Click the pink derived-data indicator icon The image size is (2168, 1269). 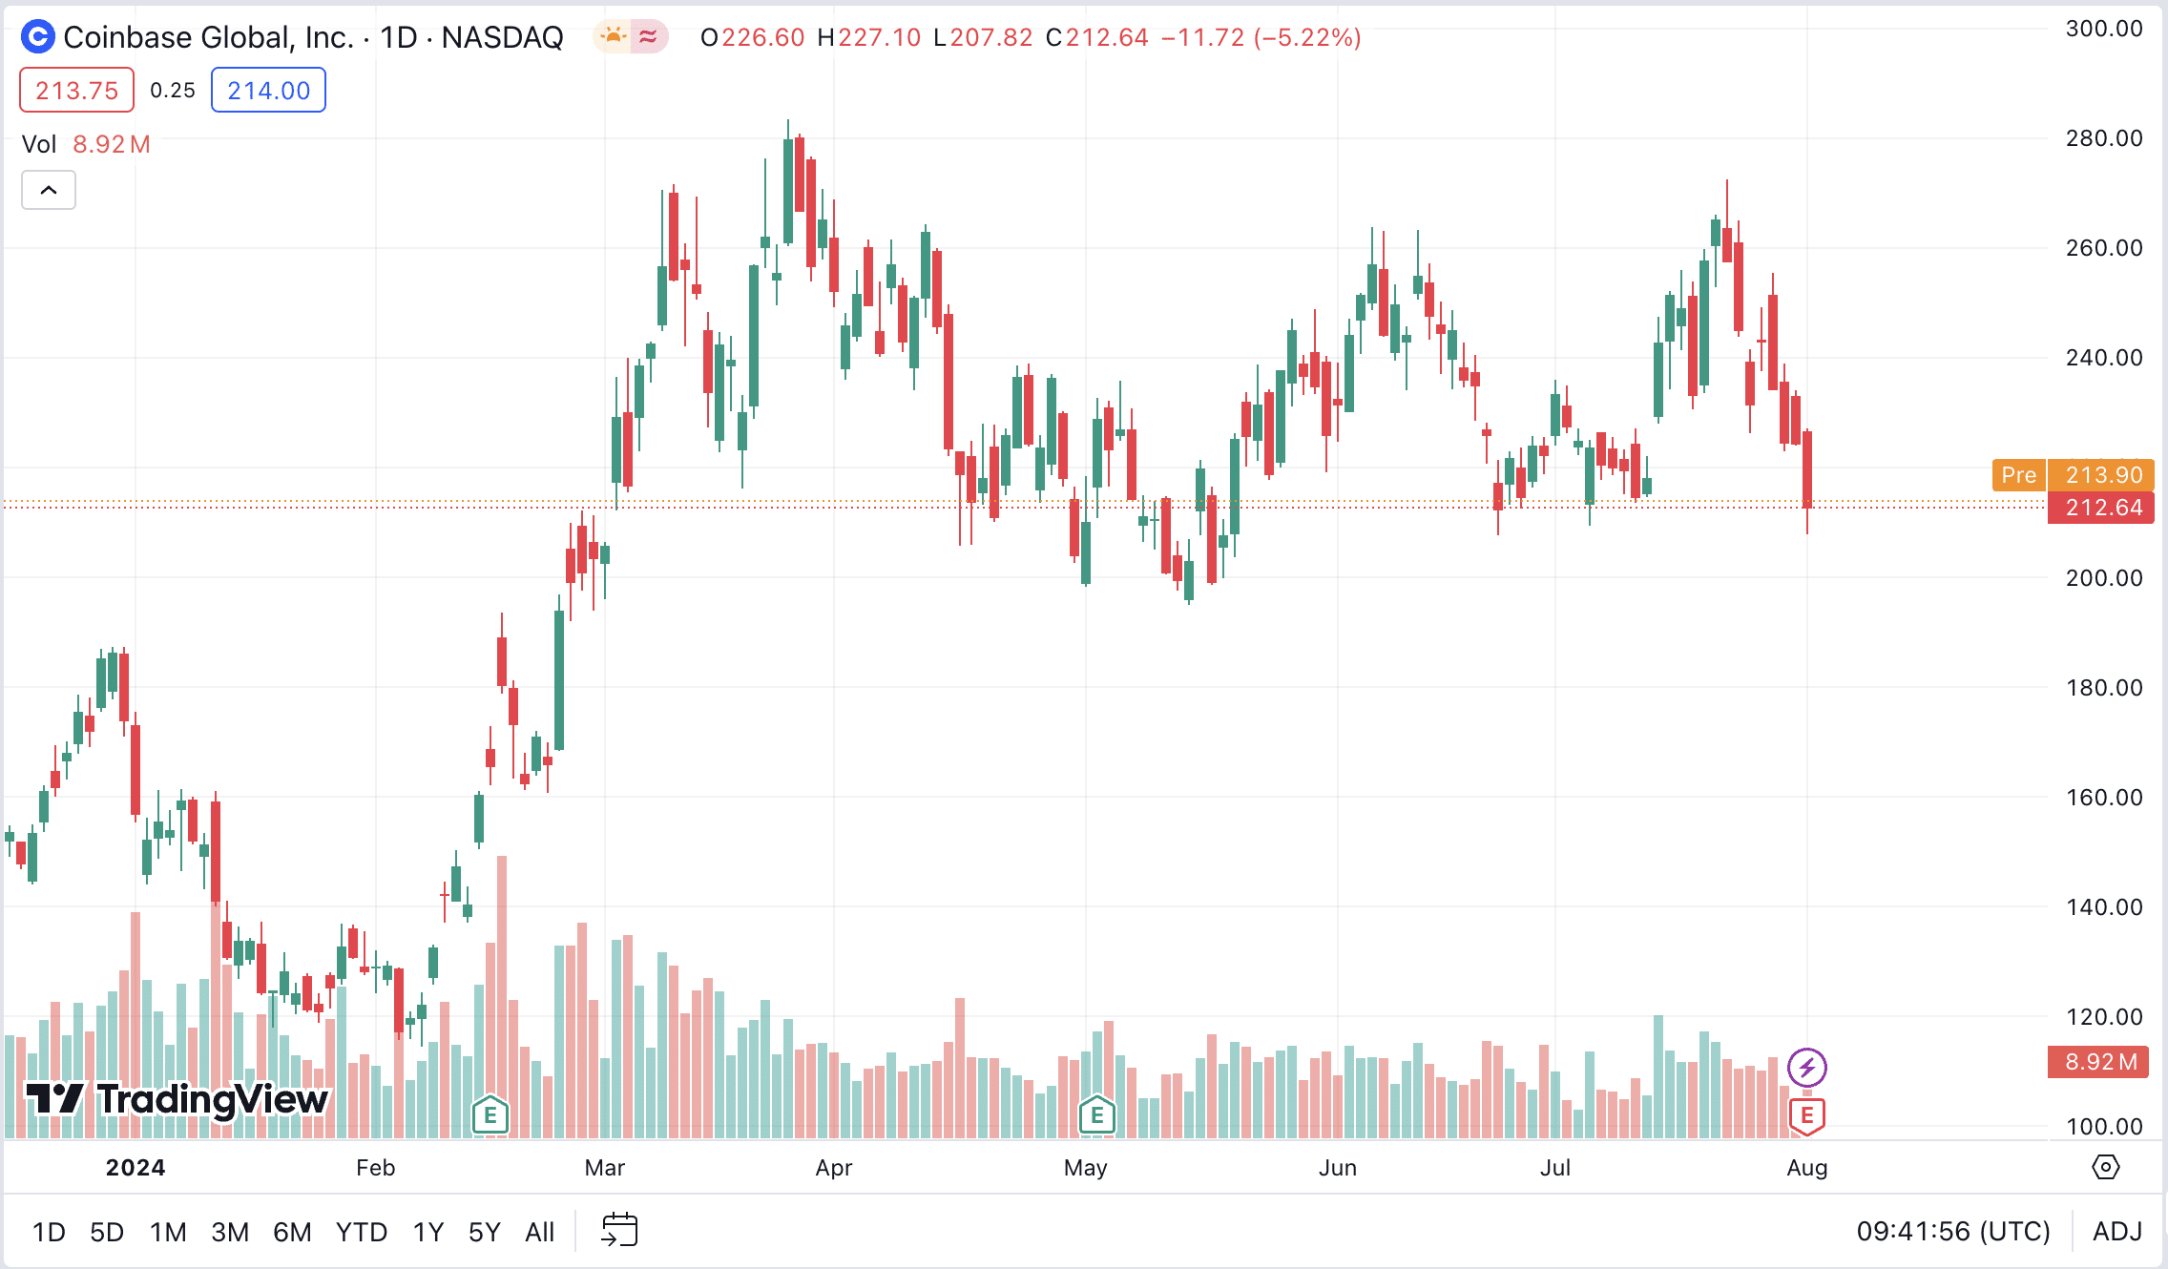(x=649, y=37)
